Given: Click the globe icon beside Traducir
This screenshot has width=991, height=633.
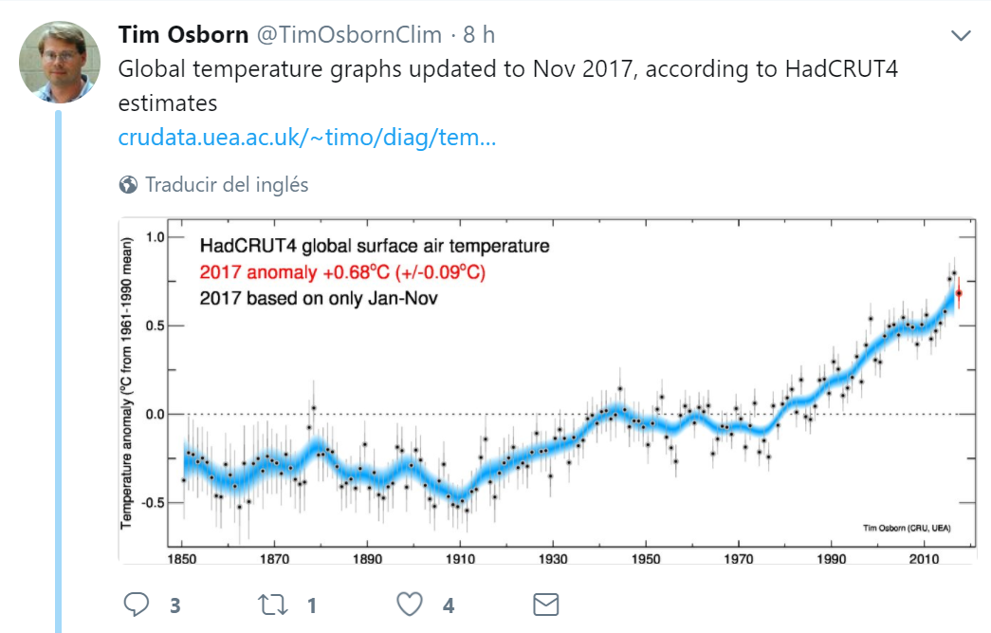Looking at the screenshot, I should click(x=128, y=185).
